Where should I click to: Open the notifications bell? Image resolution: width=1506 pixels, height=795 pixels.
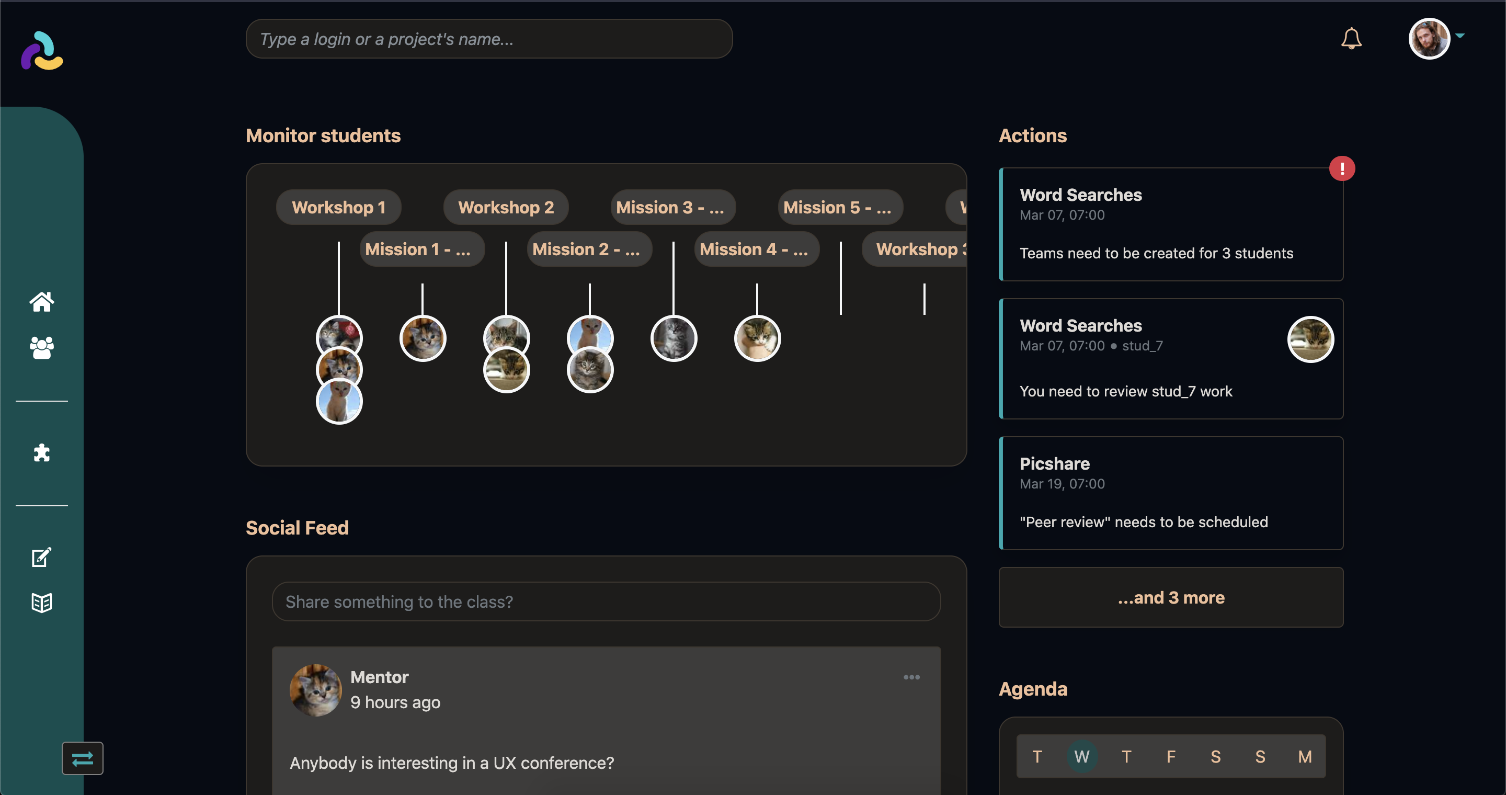point(1351,39)
